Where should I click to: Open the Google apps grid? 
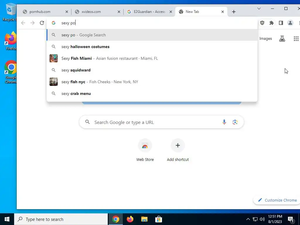[296, 39]
